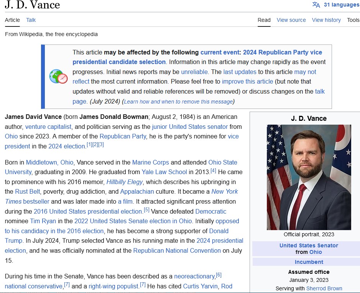Viewport: 360px width, 293px height.
Task: Click citation reference [3]
Action: tap(101, 145)
